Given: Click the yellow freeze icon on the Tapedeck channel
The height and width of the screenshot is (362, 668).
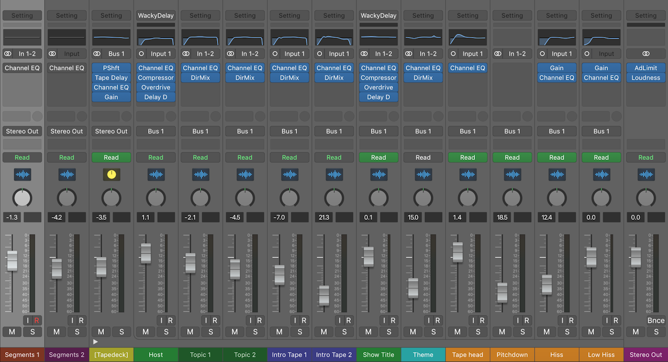Looking at the screenshot, I should click(111, 174).
